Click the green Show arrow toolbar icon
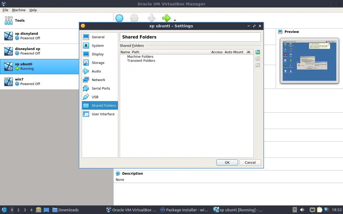The height and width of the screenshot is (214, 343). pyautogui.click(x=166, y=18)
